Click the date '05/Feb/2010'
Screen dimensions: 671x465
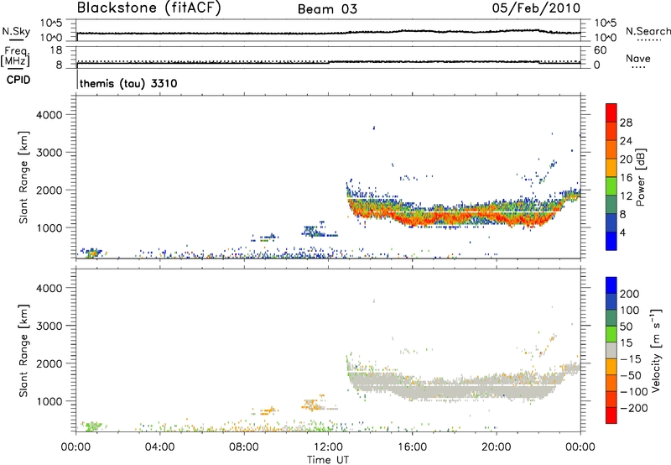(x=536, y=8)
